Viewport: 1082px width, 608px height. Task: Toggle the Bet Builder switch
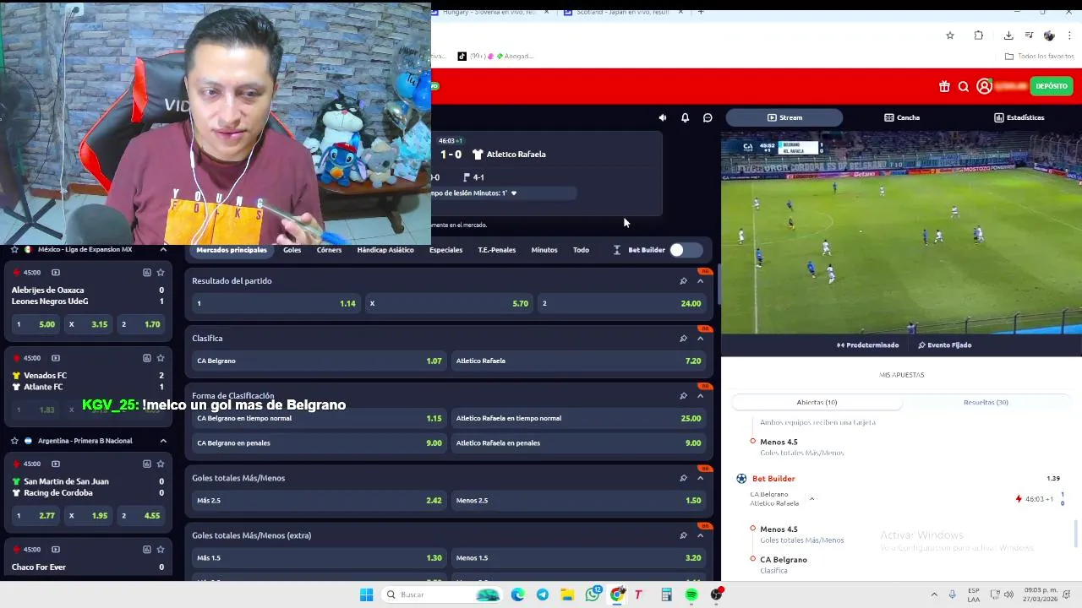pos(686,250)
